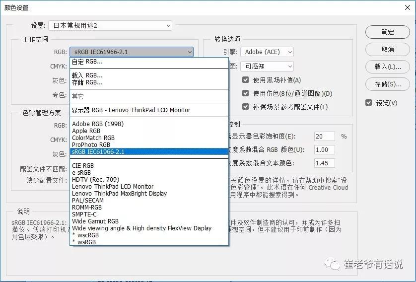Click the 取消 button
The image size is (416, 282).
[387, 49]
